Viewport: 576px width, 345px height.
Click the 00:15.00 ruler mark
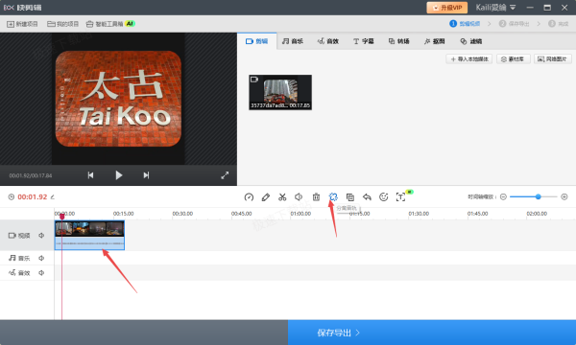(124, 214)
